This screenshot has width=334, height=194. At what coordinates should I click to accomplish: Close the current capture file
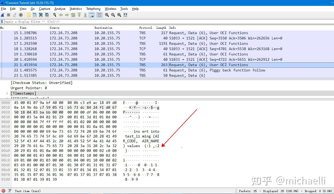pos(41,15)
